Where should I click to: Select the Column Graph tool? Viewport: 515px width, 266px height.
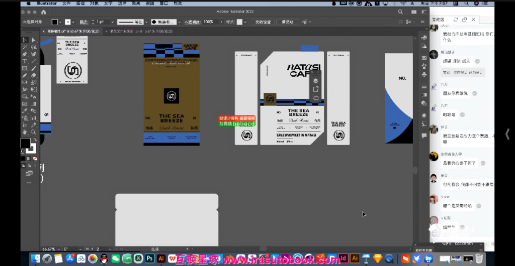[34, 118]
